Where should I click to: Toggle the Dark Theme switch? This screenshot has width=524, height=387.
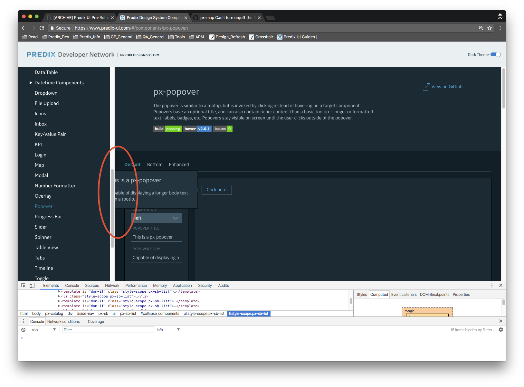click(495, 54)
